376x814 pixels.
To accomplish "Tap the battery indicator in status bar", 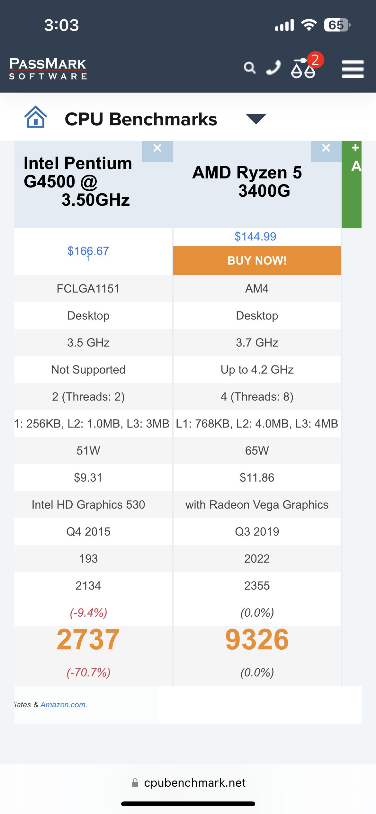I will click(337, 25).
